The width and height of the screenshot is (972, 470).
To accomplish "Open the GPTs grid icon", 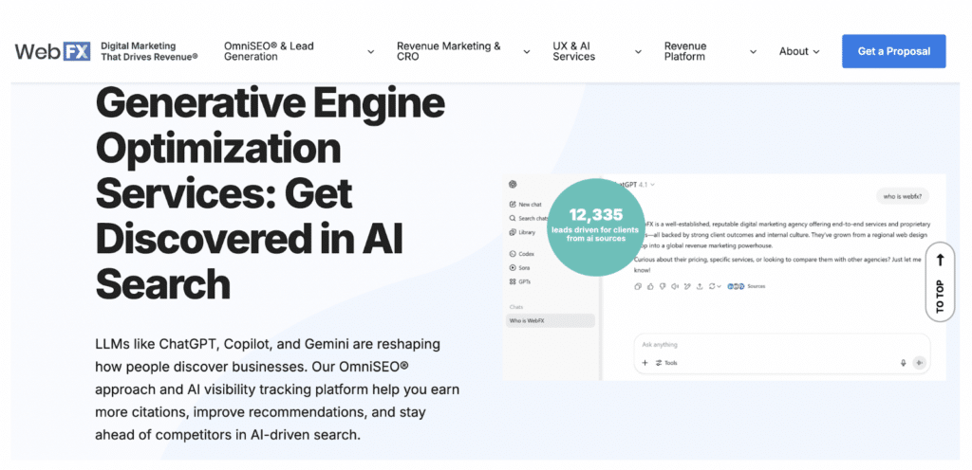I will (x=512, y=281).
